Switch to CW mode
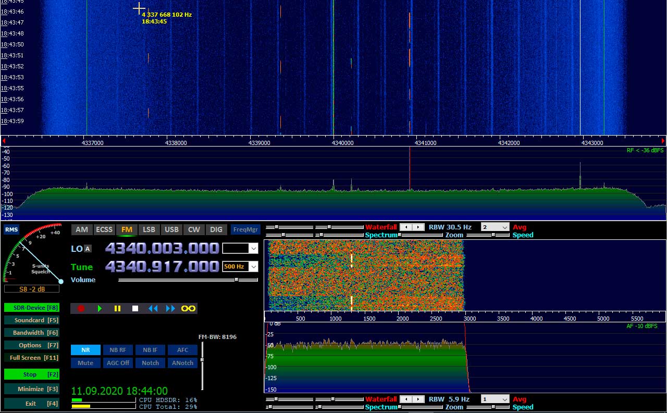 [194, 229]
